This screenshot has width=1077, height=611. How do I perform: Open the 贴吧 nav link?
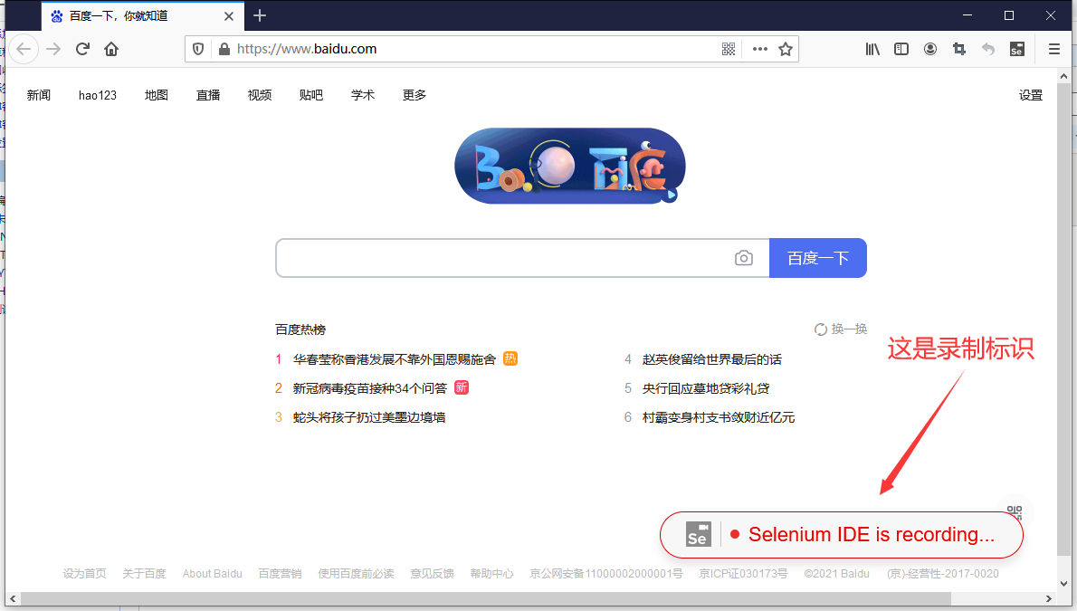(x=311, y=95)
